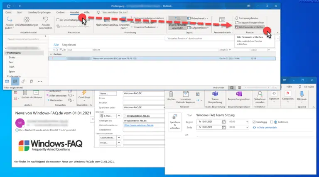Screen dimensions: 319x177
Task: Switch to Mail in navigation bar
Action: click(x=7, y=81)
